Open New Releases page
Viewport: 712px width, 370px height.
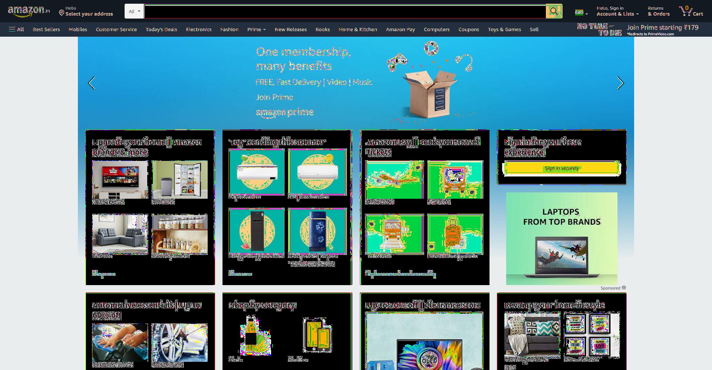tap(291, 29)
